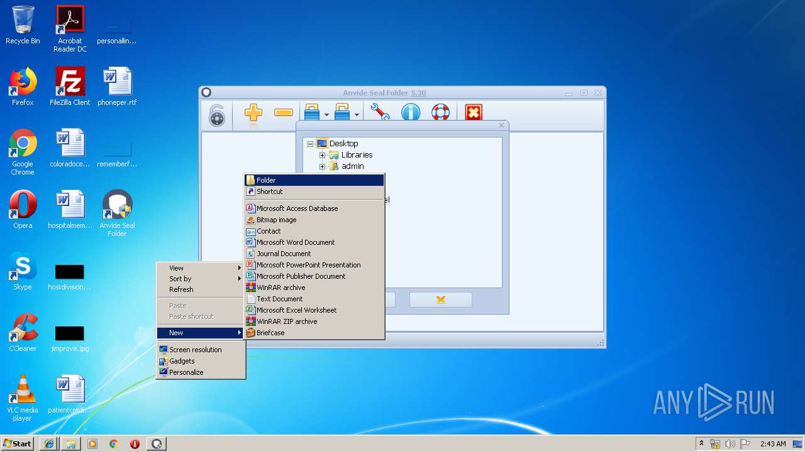Click the open padlock Unprotect icon
Screen dimensions: 805x452
coord(342,113)
